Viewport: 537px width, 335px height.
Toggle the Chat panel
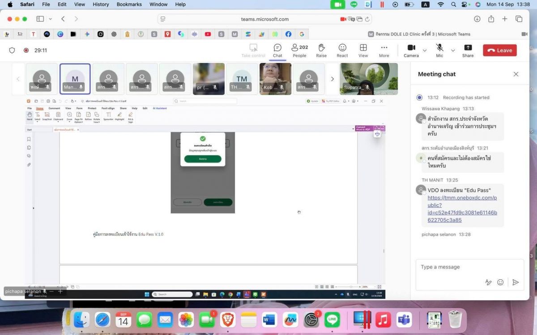point(277,50)
